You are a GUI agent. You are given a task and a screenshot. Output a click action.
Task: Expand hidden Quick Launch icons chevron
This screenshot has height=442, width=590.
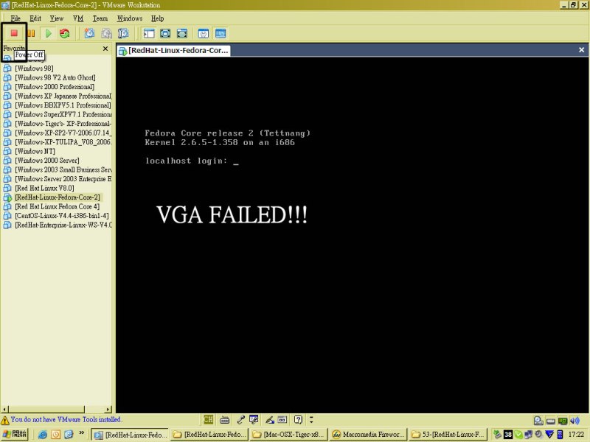click(x=81, y=433)
